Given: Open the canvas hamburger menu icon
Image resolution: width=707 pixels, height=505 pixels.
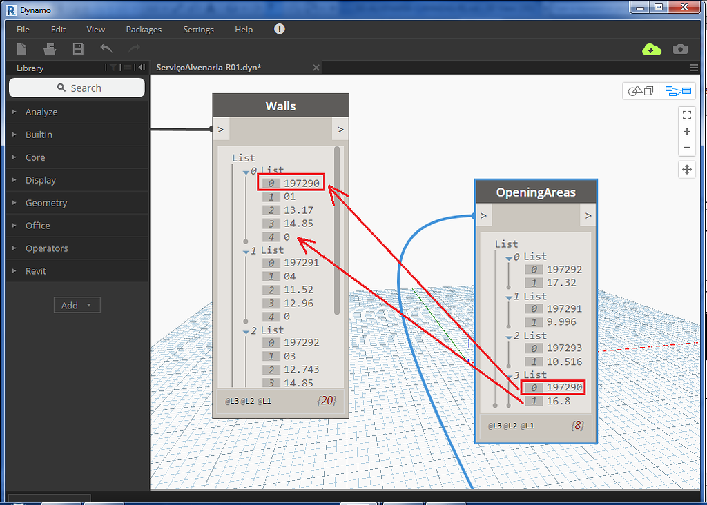Looking at the screenshot, I should [x=693, y=67].
